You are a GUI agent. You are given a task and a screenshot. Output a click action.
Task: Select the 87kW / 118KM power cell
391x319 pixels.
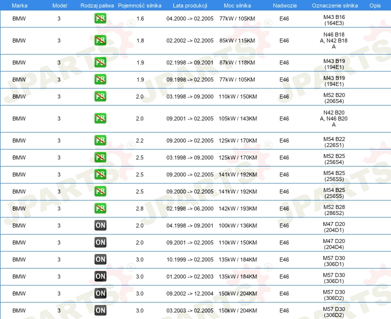click(x=237, y=62)
